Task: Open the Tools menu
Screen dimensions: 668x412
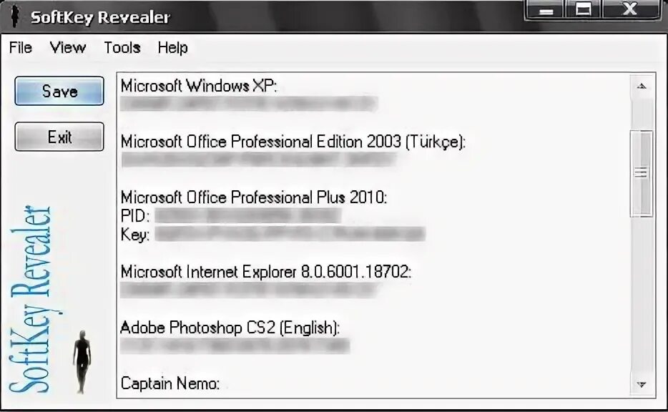Action: (x=122, y=47)
